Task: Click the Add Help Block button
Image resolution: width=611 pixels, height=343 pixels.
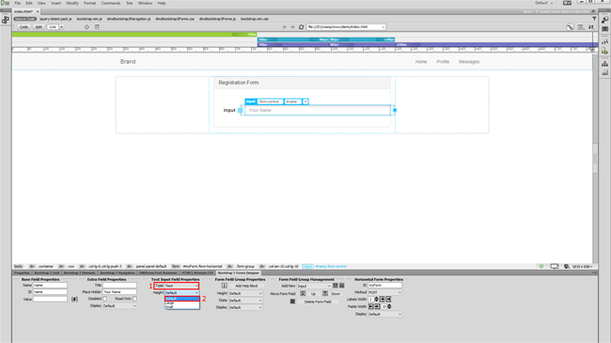Action: (246, 286)
